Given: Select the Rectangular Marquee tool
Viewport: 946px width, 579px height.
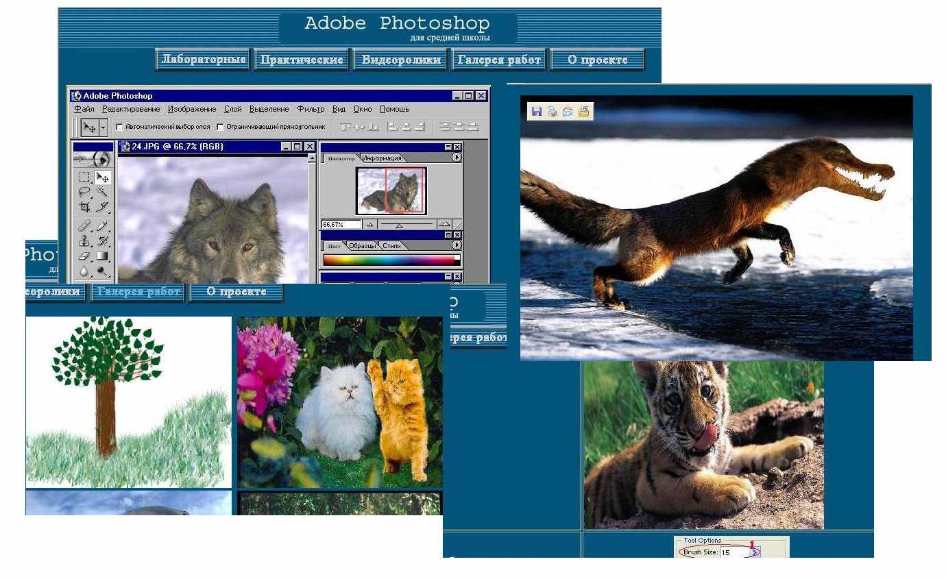Looking at the screenshot, I should pos(84,177).
